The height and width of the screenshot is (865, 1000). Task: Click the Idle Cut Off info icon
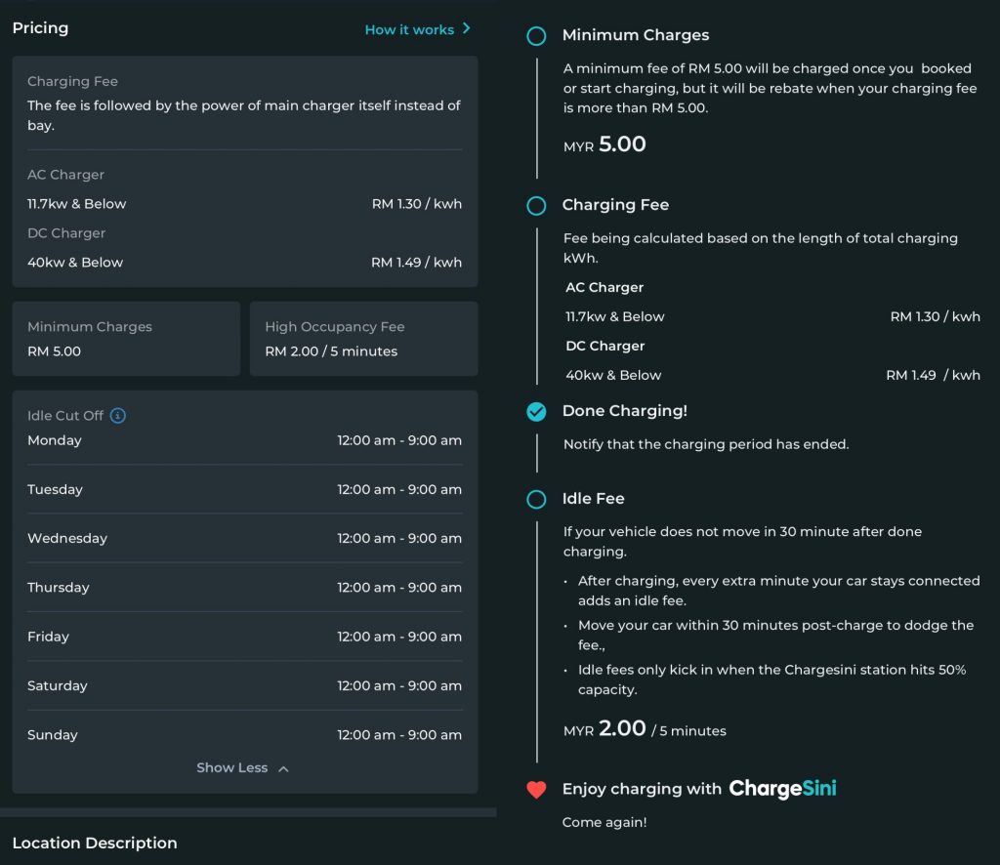[118, 416]
